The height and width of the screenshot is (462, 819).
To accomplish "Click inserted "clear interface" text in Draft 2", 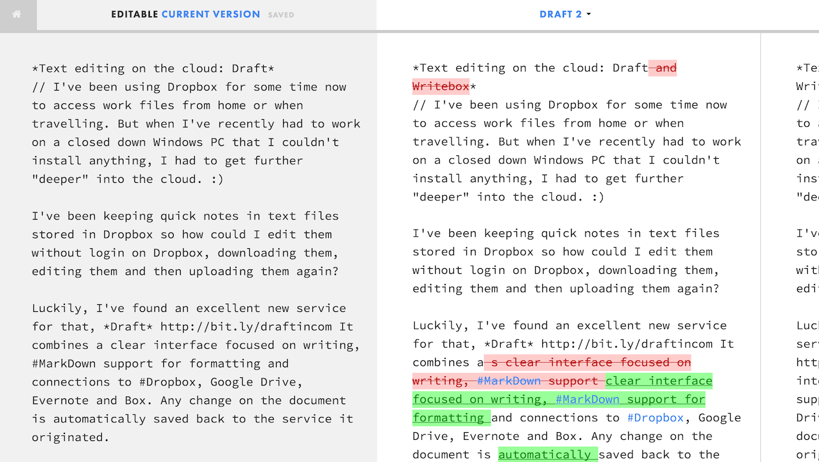I will coord(659,381).
